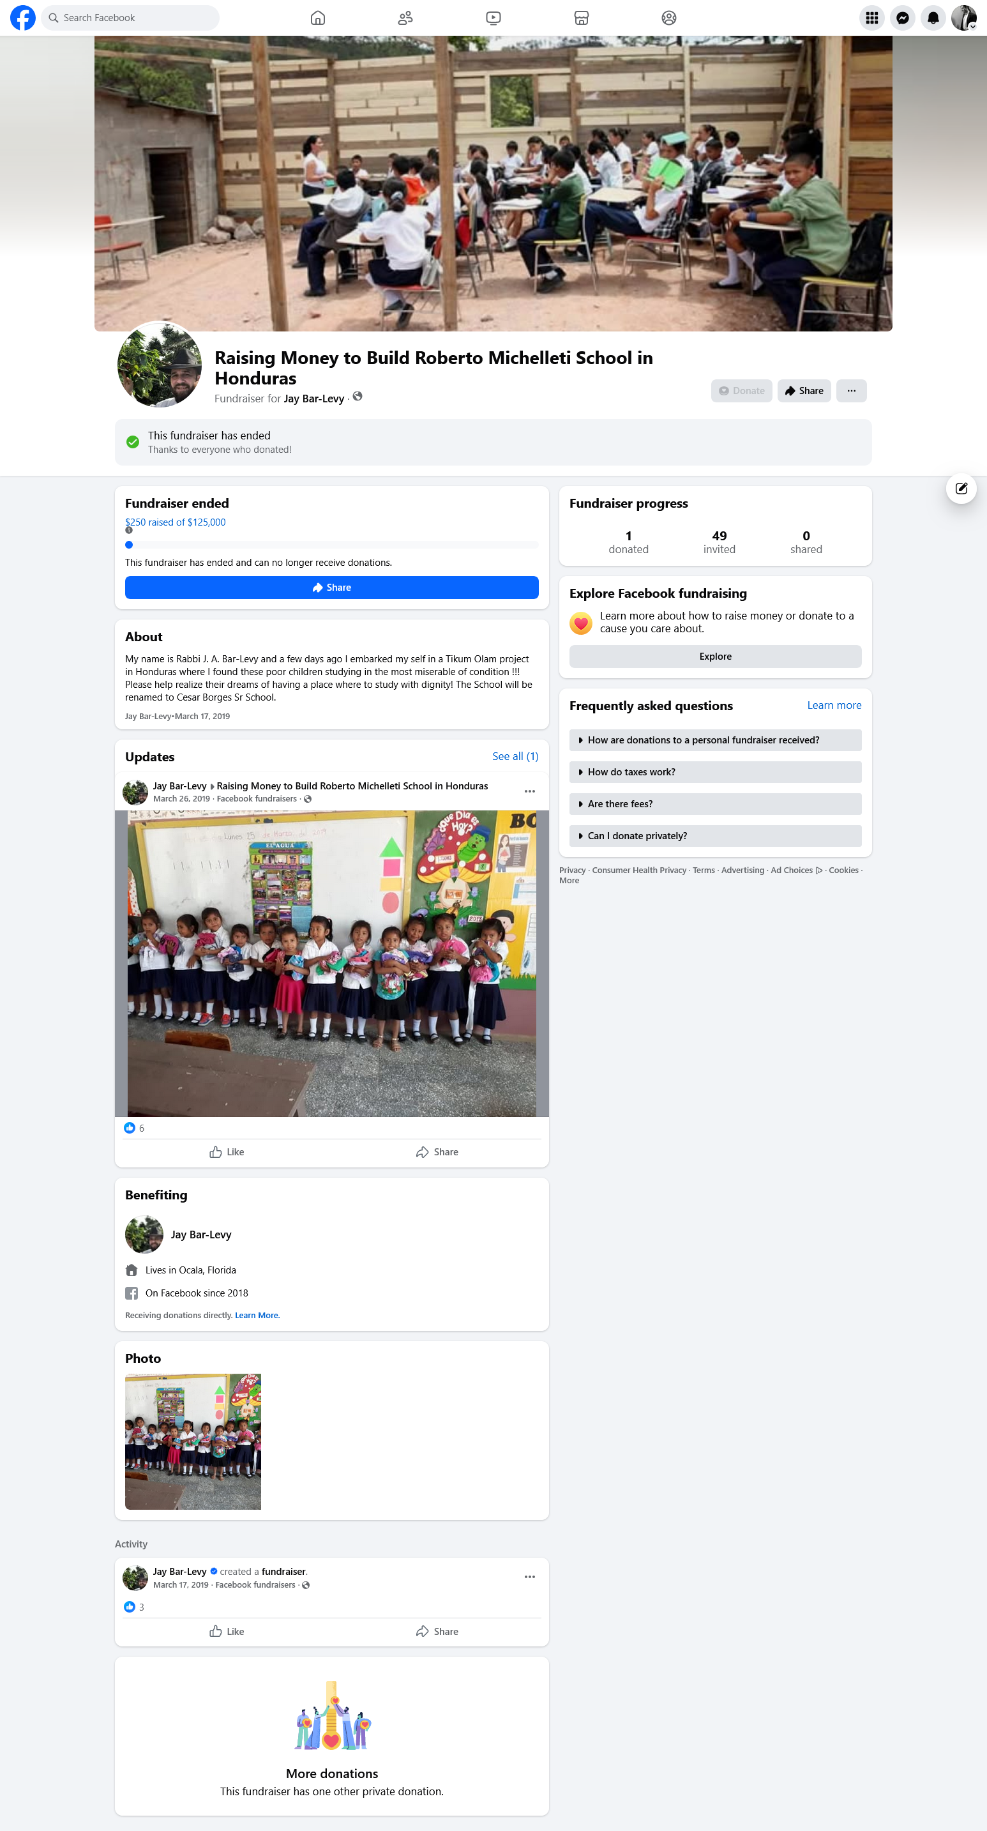The height and width of the screenshot is (1831, 987).
Task: Click Jay Bar-Levy in fundraiser header
Action: [x=314, y=399]
